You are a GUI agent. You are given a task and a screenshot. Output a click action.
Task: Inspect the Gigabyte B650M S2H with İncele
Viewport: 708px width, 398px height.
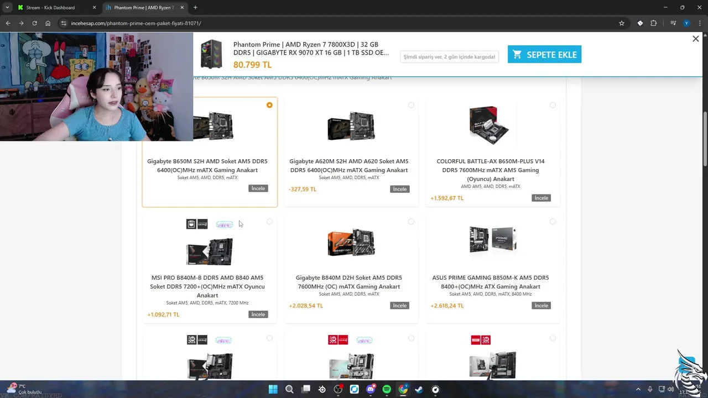(x=258, y=188)
